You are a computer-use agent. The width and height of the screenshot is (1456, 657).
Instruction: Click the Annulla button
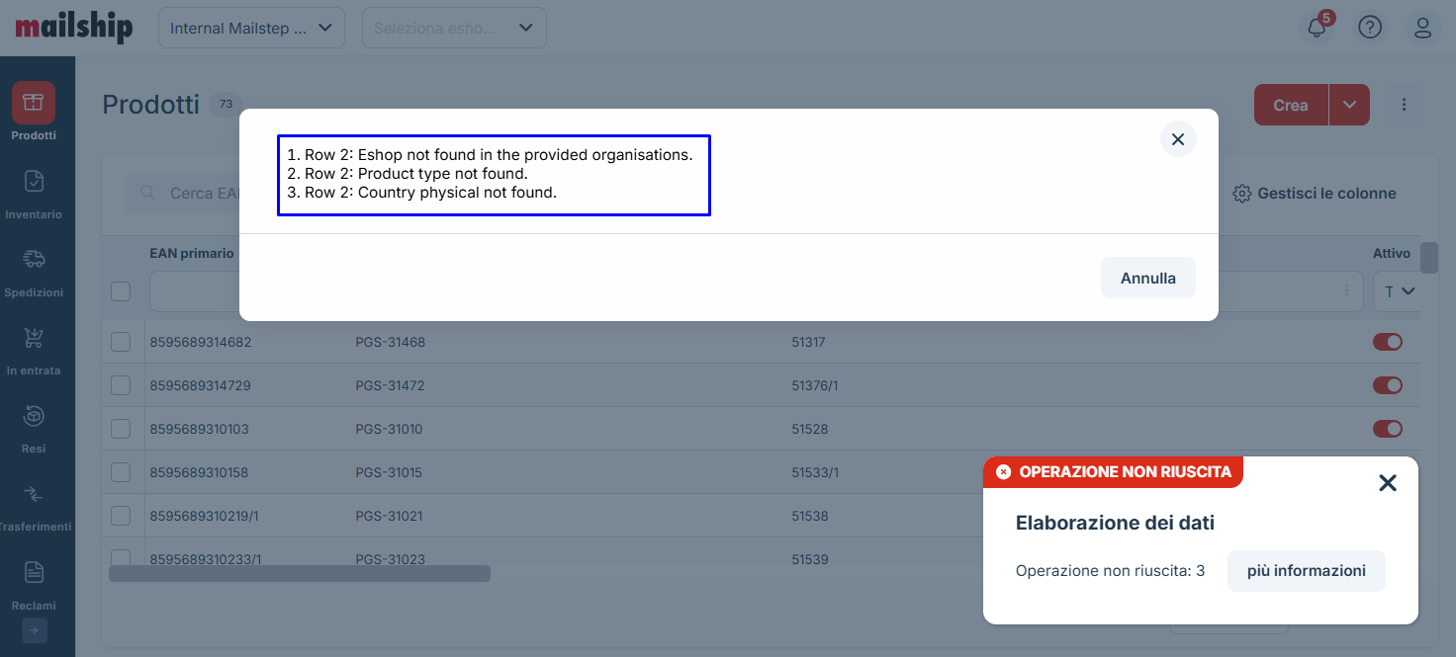(1147, 278)
